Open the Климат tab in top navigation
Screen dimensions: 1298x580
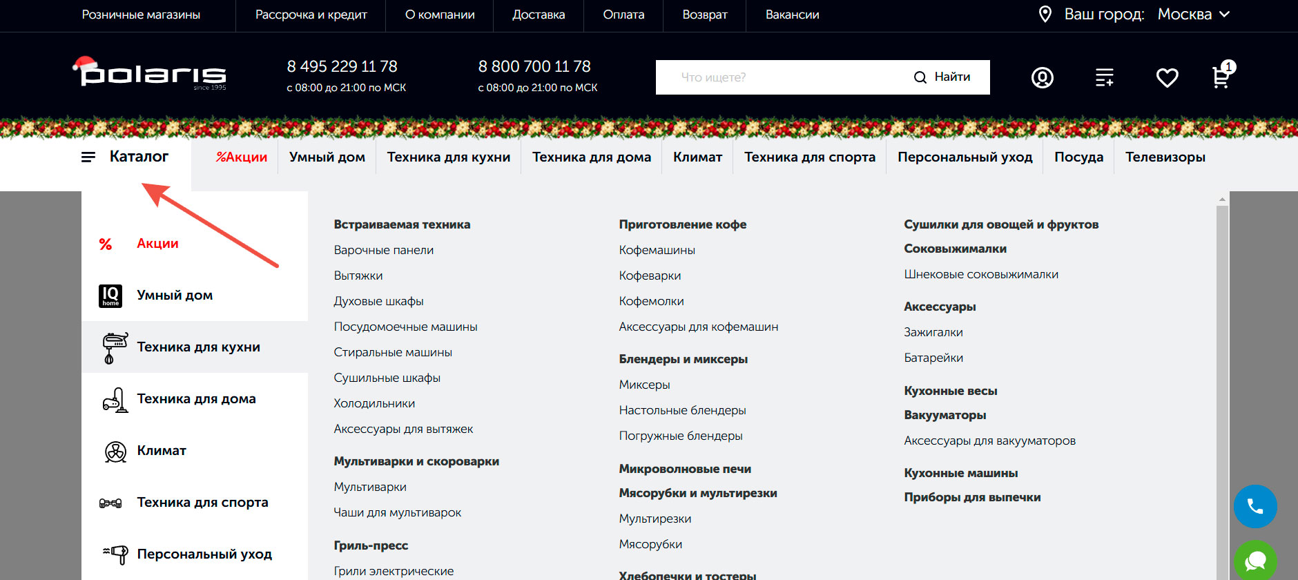pyautogui.click(x=698, y=157)
